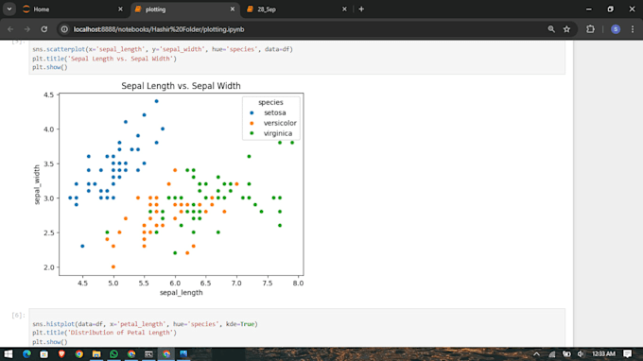Click the 'species' legend title

(x=270, y=102)
